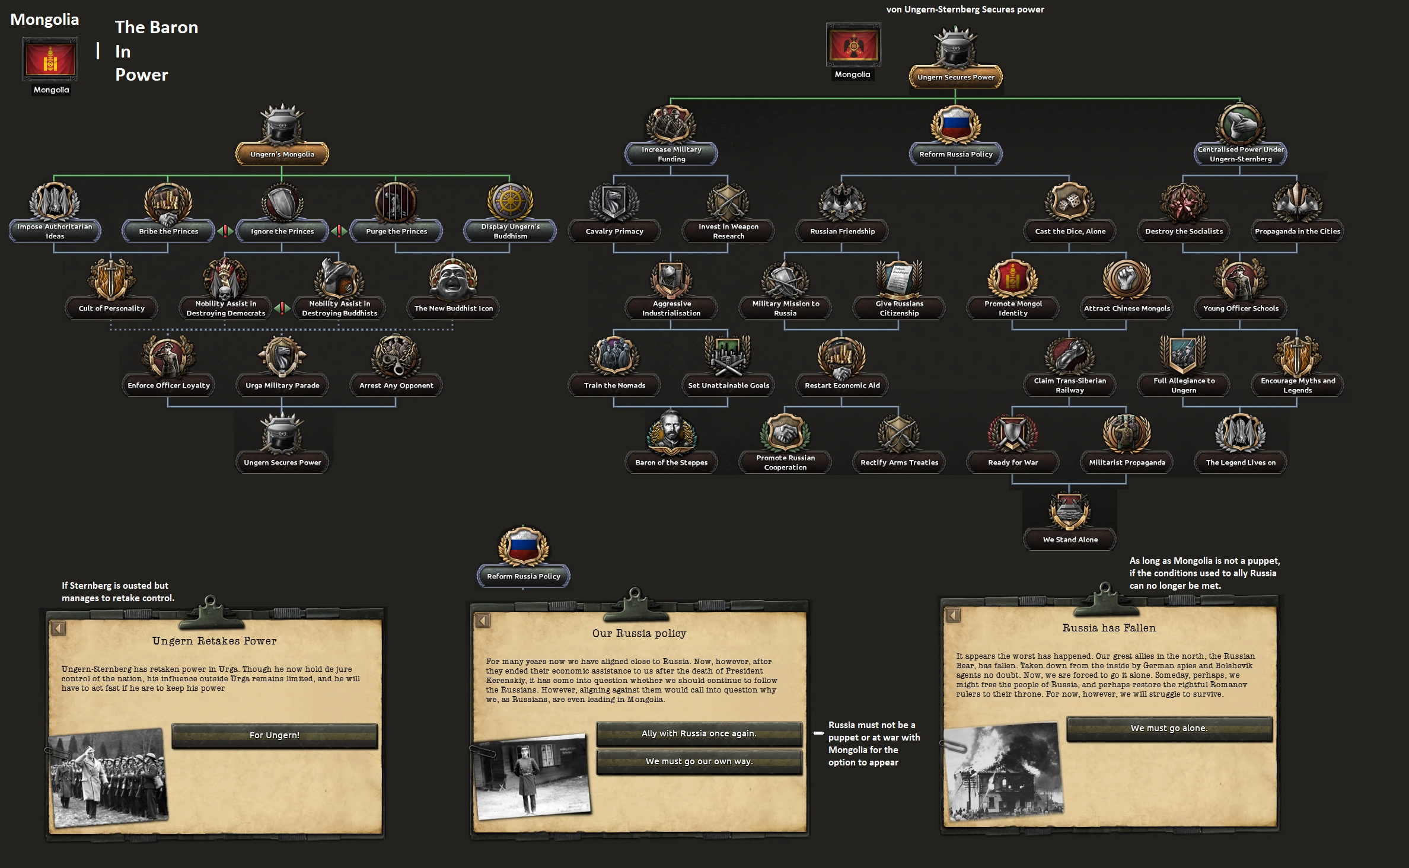The image size is (1409, 868).
Task: Click the Display Ungern's Buddhism wheel icon
Action: click(510, 203)
